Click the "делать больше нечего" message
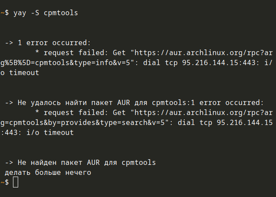 (x=48, y=173)
